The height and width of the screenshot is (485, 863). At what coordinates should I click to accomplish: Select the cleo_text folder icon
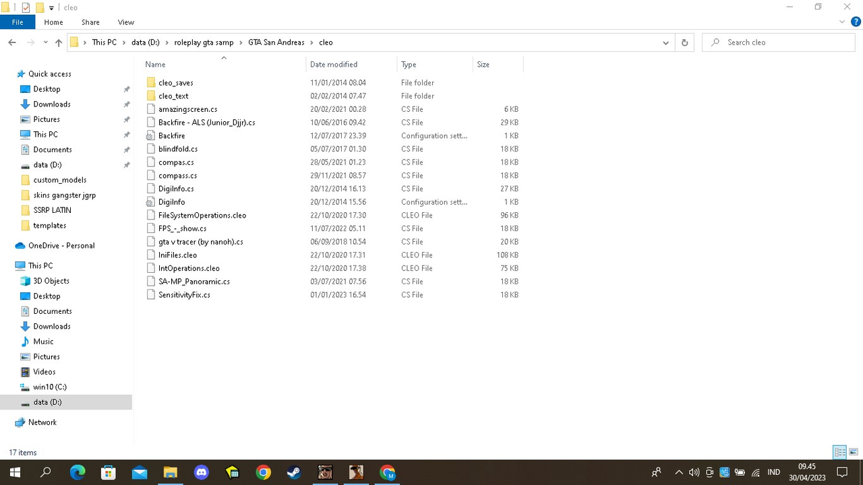[x=151, y=96]
